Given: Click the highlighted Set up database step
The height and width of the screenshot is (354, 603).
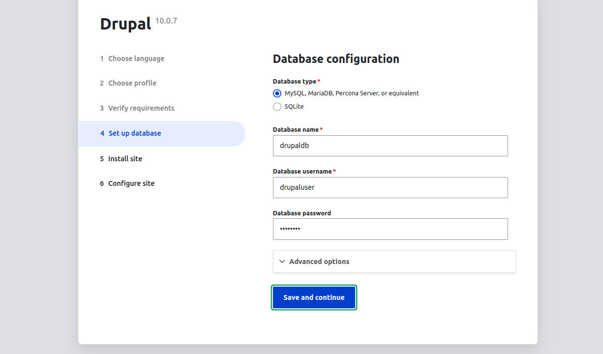Looking at the screenshot, I should click(134, 133).
